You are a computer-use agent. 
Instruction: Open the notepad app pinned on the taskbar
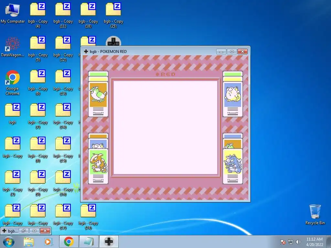click(x=89, y=242)
